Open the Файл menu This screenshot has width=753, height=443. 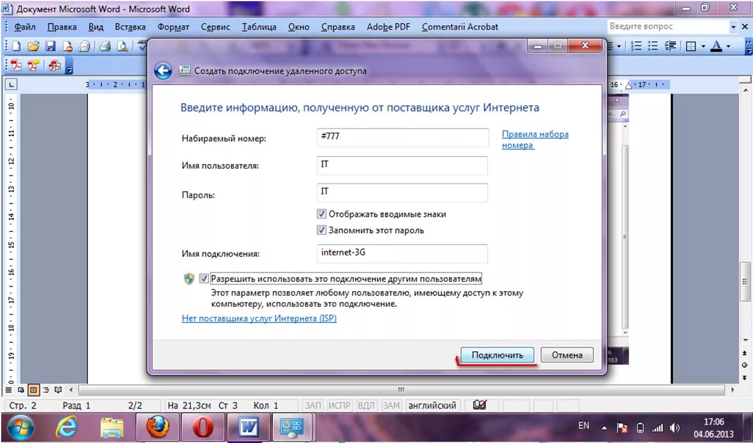pyautogui.click(x=25, y=27)
